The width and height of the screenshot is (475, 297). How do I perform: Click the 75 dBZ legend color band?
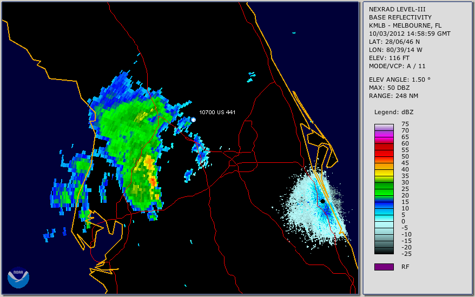pos(384,127)
